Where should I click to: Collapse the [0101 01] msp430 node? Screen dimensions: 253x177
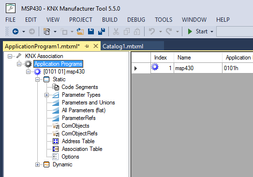(28, 72)
